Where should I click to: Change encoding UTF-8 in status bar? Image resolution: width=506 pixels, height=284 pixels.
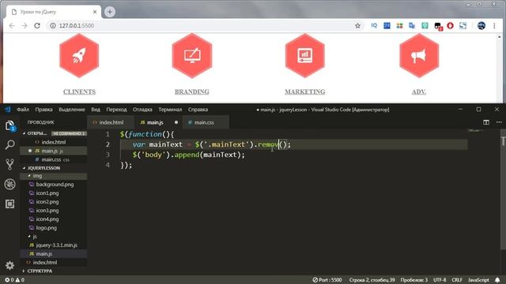[440, 280]
